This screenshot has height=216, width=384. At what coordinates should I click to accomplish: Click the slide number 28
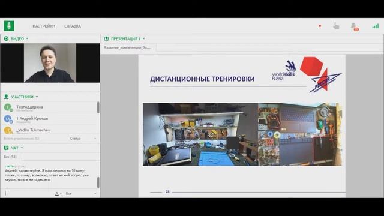[x=167, y=192]
